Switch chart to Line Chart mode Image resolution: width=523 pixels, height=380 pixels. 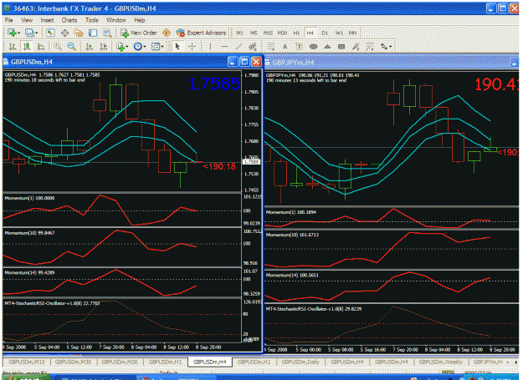click(x=40, y=46)
